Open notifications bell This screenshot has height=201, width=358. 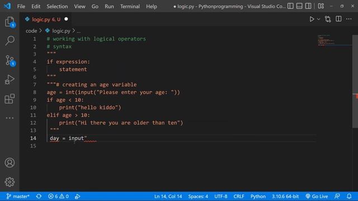(x=349, y=196)
